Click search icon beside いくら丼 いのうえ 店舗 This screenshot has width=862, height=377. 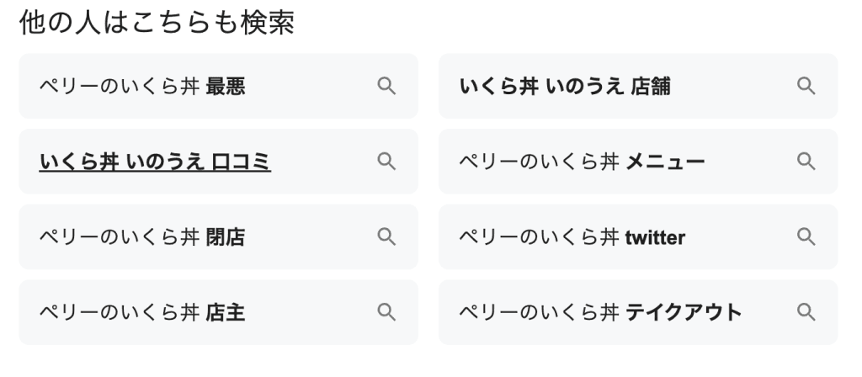806,86
